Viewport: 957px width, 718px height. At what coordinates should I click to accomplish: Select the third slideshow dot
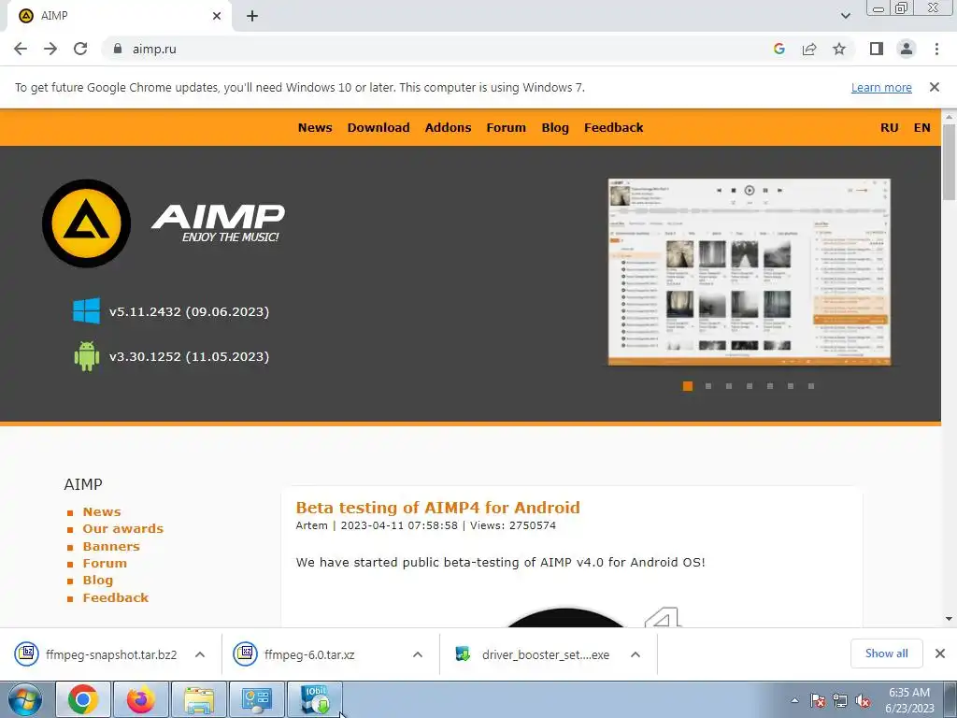(729, 386)
